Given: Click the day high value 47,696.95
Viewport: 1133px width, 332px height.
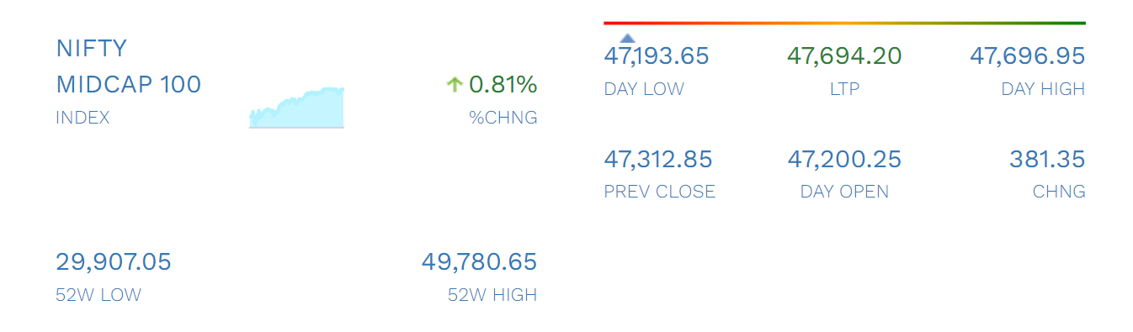Looking at the screenshot, I should point(1027,56).
